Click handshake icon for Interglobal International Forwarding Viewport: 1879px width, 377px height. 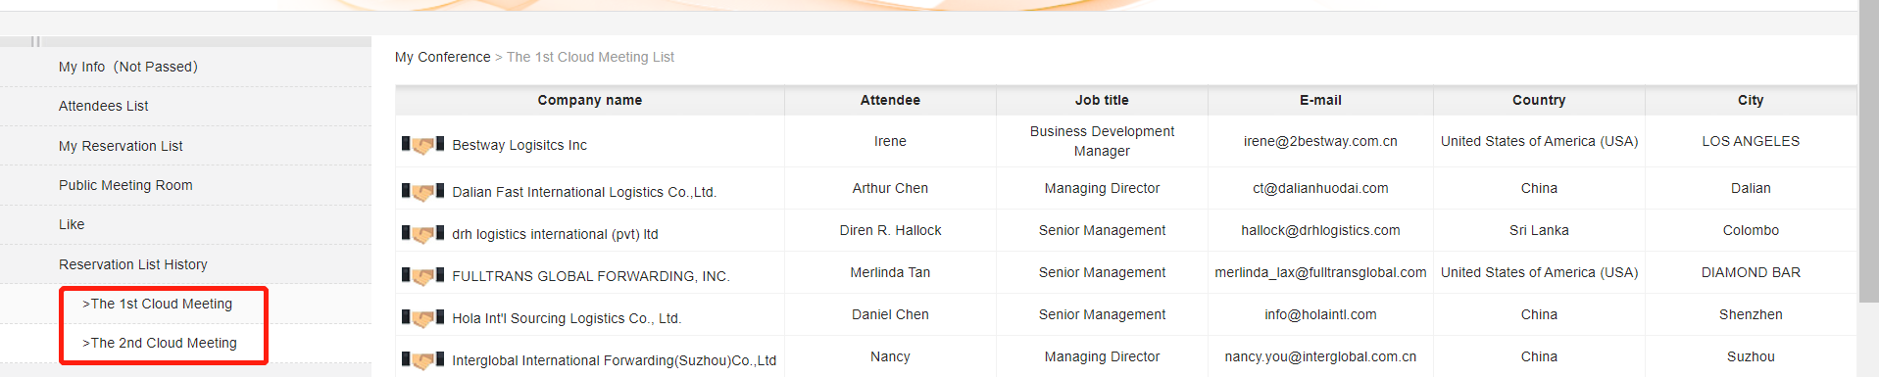coord(422,360)
